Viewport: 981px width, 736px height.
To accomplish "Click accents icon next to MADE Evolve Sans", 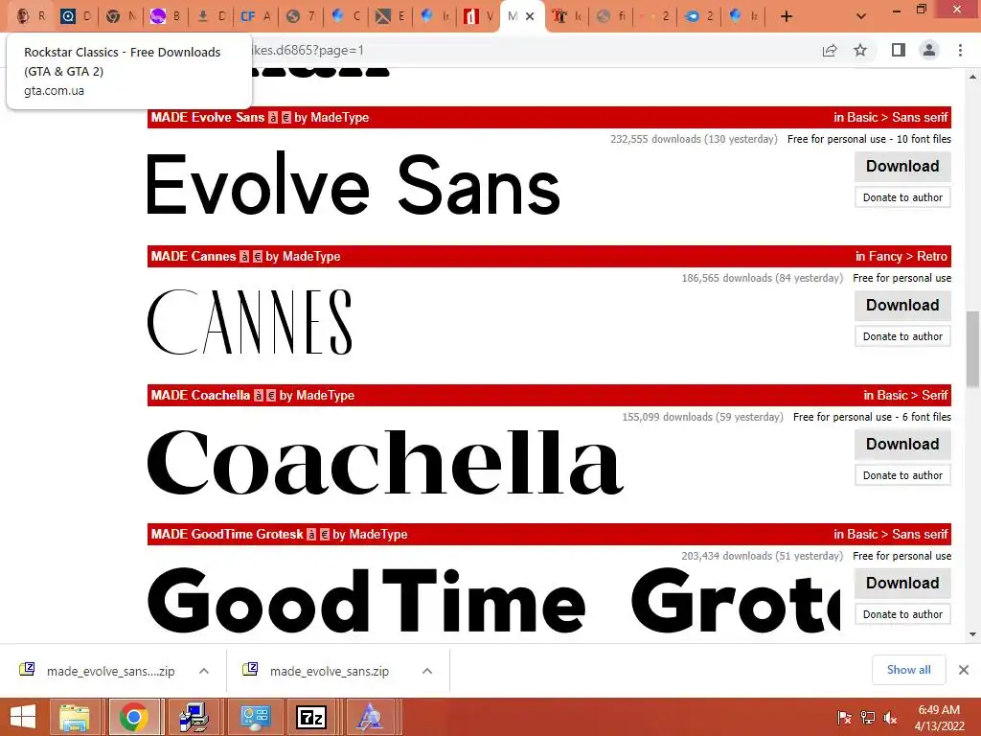I will click(273, 117).
